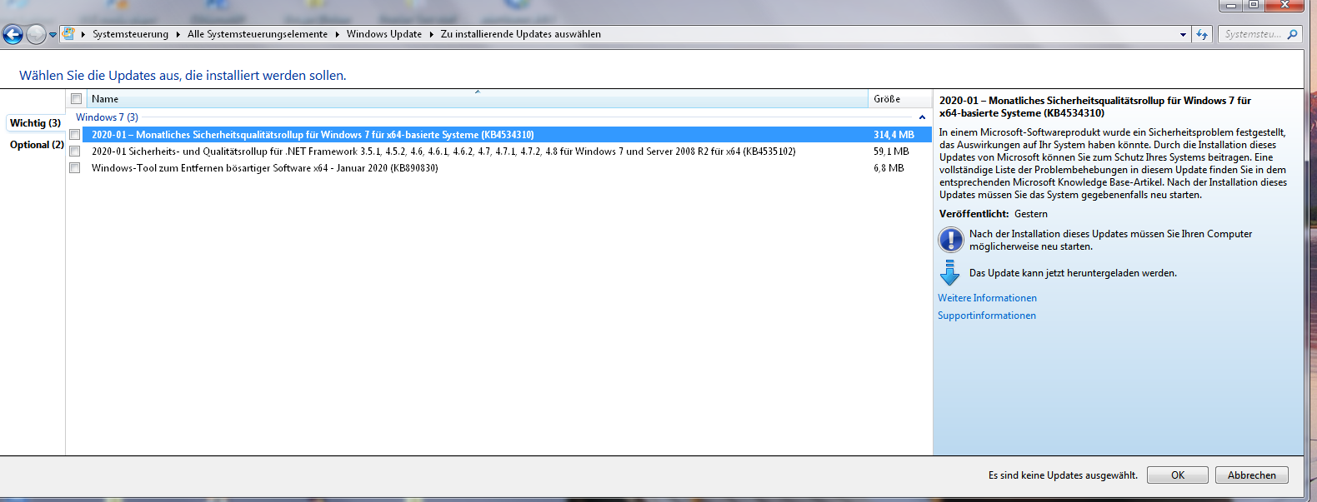This screenshot has width=1317, height=502.
Task: Click the OK button
Action: [1178, 475]
